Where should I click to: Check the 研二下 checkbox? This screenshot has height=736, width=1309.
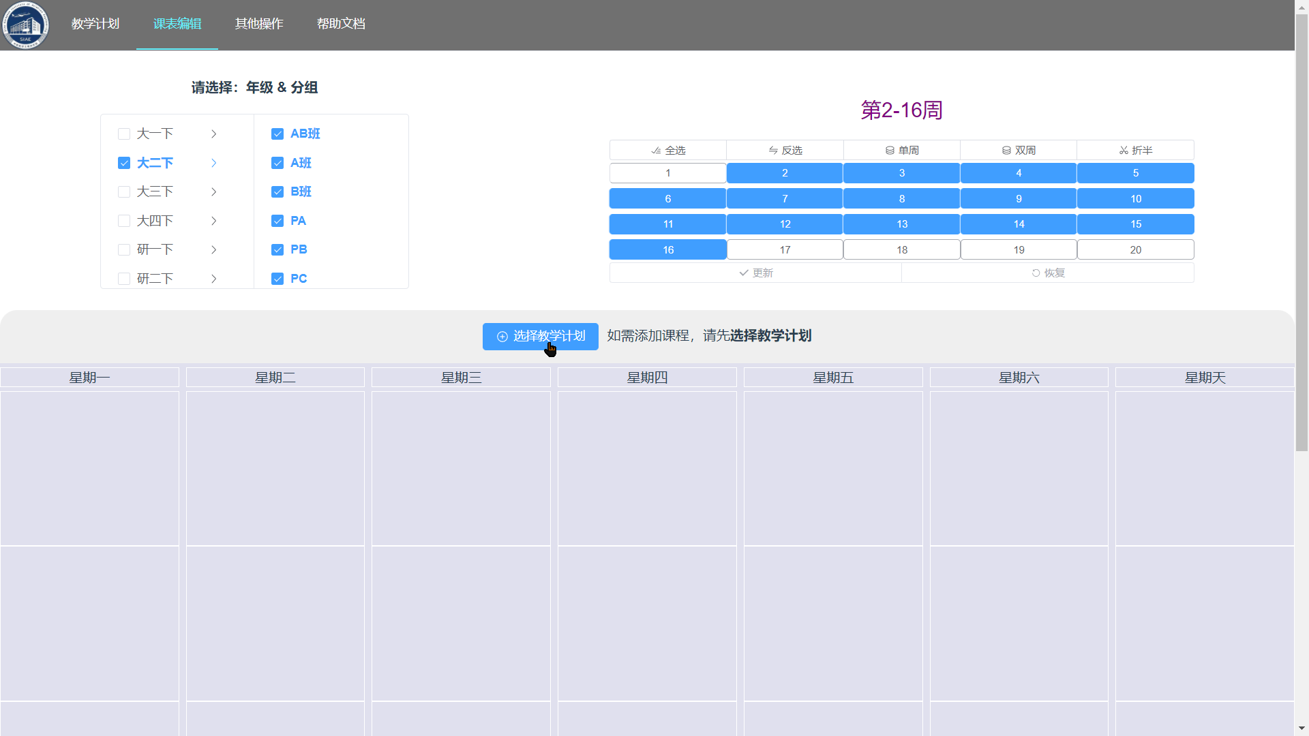click(x=124, y=279)
